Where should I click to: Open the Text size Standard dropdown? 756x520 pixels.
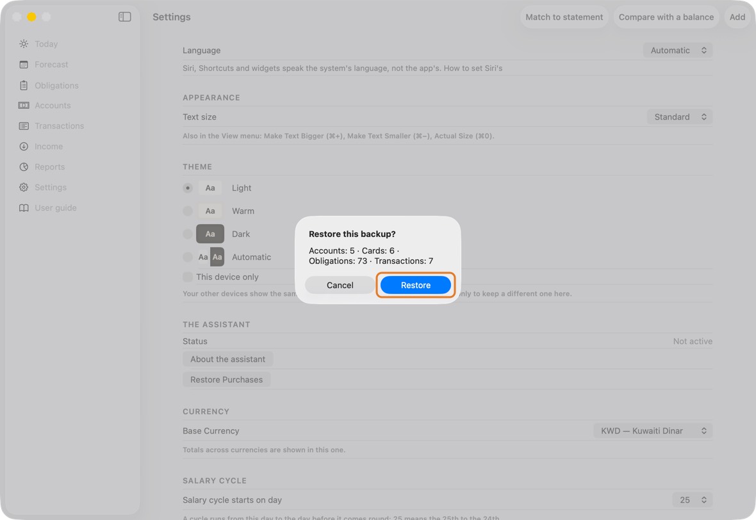[x=679, y=117]
